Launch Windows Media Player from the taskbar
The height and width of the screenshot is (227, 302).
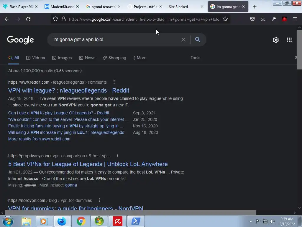click(x=44, y=221)
